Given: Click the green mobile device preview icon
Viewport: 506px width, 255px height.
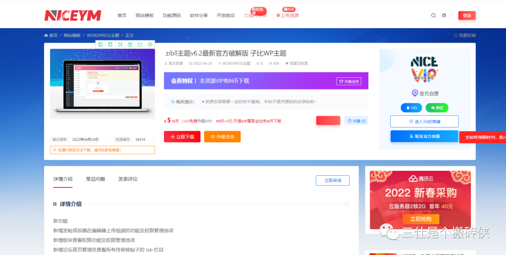Looking at the screenshot, I should click(x=111, y=45).
